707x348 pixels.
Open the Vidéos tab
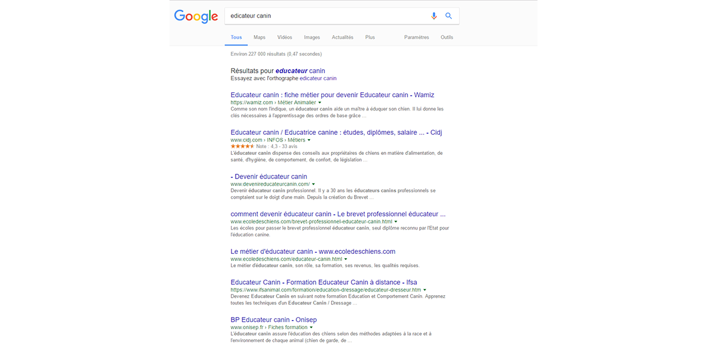pyautogui.click(x=284, y=38)
